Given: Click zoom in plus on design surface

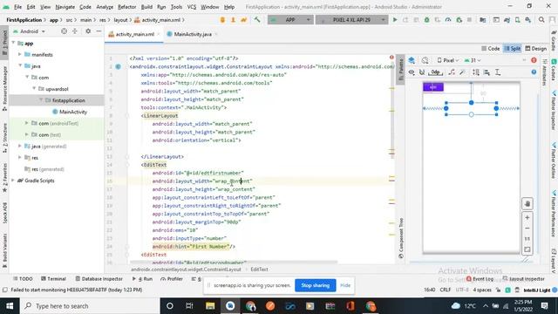Looking at the screenshot, I should (527, 217).
